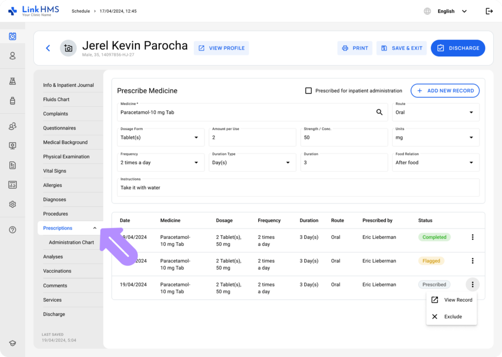This screenshot has height=357, width=502.
Task: Click the back arrow beside patient name
Action: coord(48,48)
